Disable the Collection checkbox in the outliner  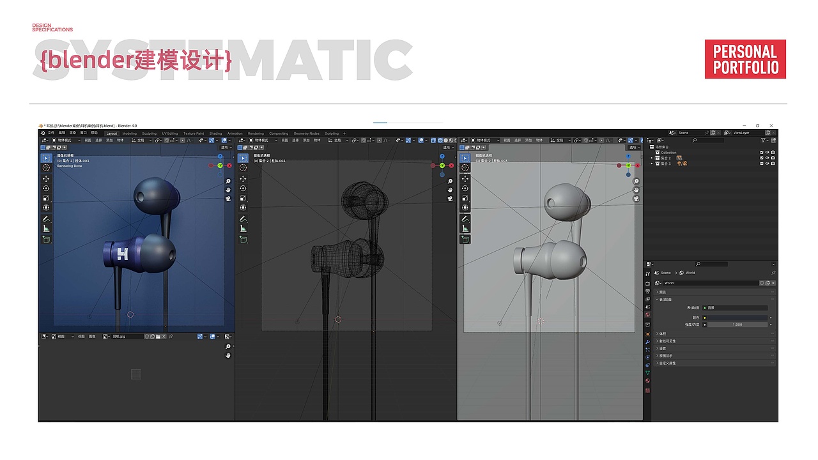pyautogui.click(x=762, y=153)
